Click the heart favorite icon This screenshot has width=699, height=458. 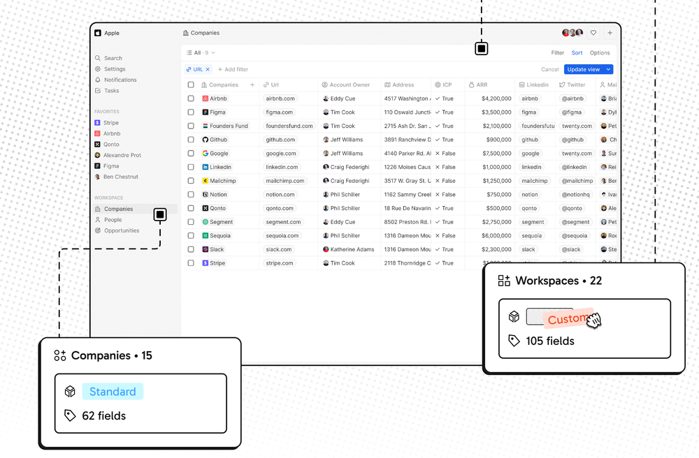tap(593, 33)
